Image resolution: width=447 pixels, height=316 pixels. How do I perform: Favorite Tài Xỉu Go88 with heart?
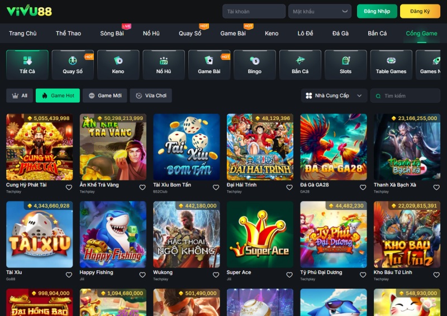69,275
